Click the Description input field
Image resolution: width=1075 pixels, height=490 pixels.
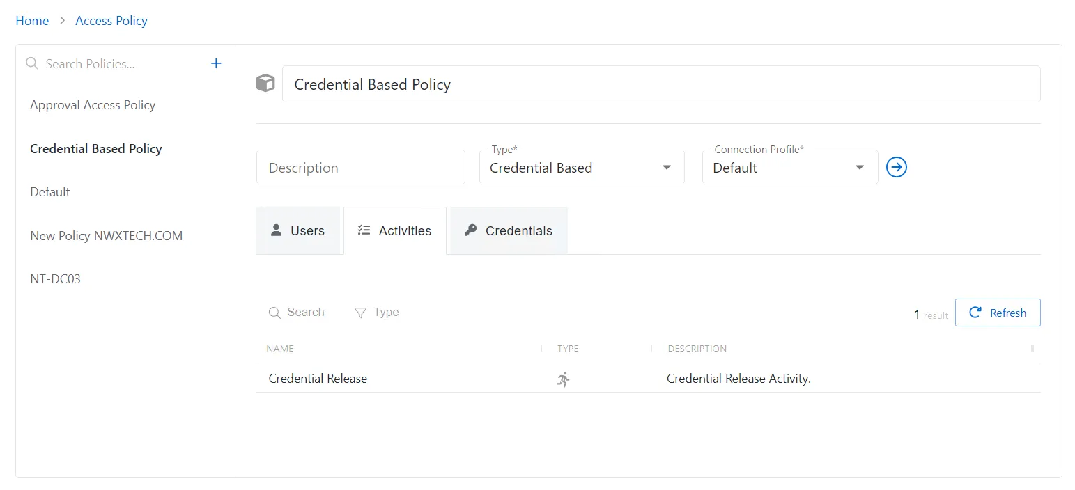[x=361, y=167]
